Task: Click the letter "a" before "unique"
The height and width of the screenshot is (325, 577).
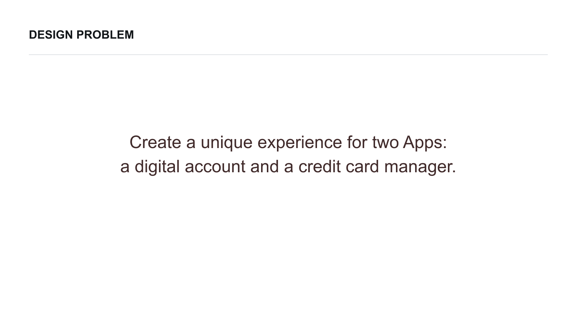Action: coord(191,142)
